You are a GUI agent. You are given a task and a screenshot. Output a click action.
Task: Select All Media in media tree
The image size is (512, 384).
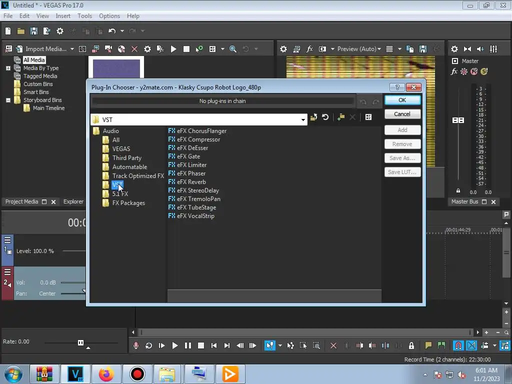(34, 60)
